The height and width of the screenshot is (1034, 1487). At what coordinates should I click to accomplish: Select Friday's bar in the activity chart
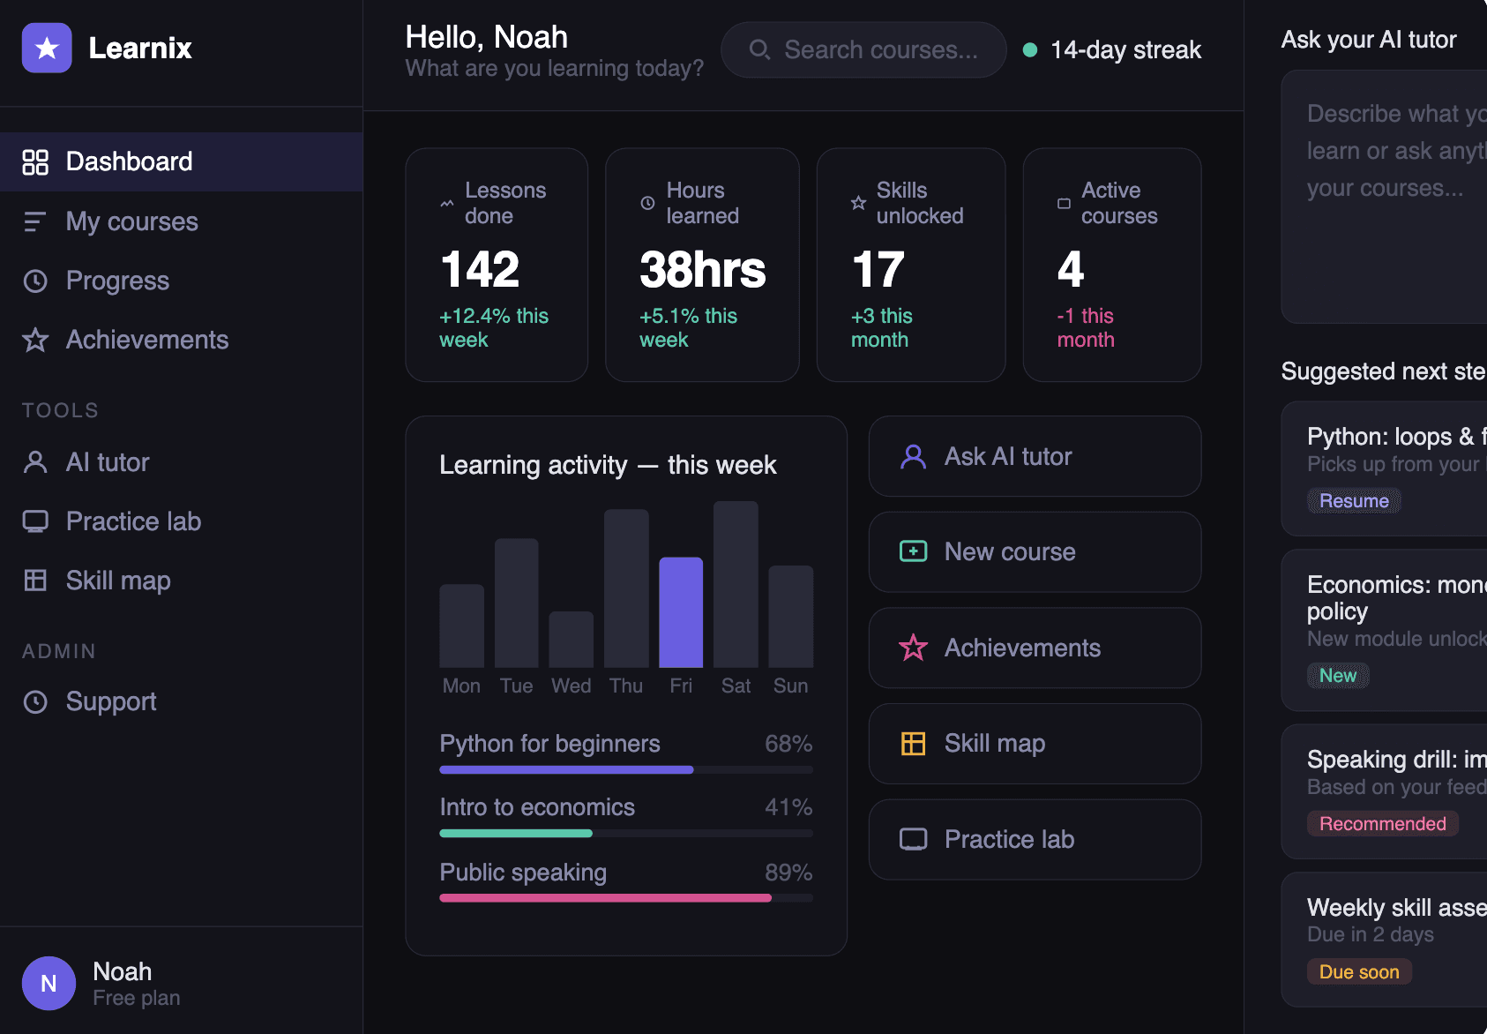pyautogui.click(x=681, y=613)
